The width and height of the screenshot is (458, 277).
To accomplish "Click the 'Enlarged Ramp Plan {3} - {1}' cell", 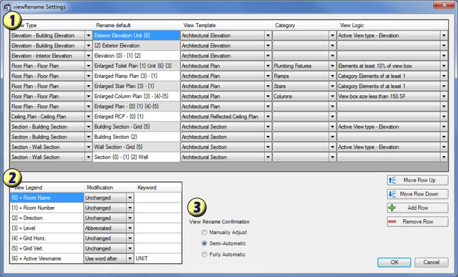I will coord(137,76).
